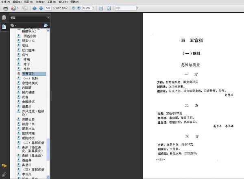Collapse the bookmarks panel via header button
244x179 pixels.
48,17
